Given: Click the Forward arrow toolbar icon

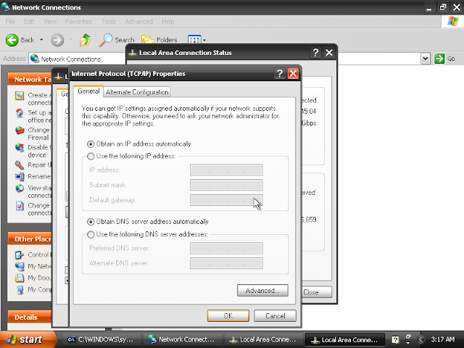Looking at the screenshot, I should click(x=57, y=40).
